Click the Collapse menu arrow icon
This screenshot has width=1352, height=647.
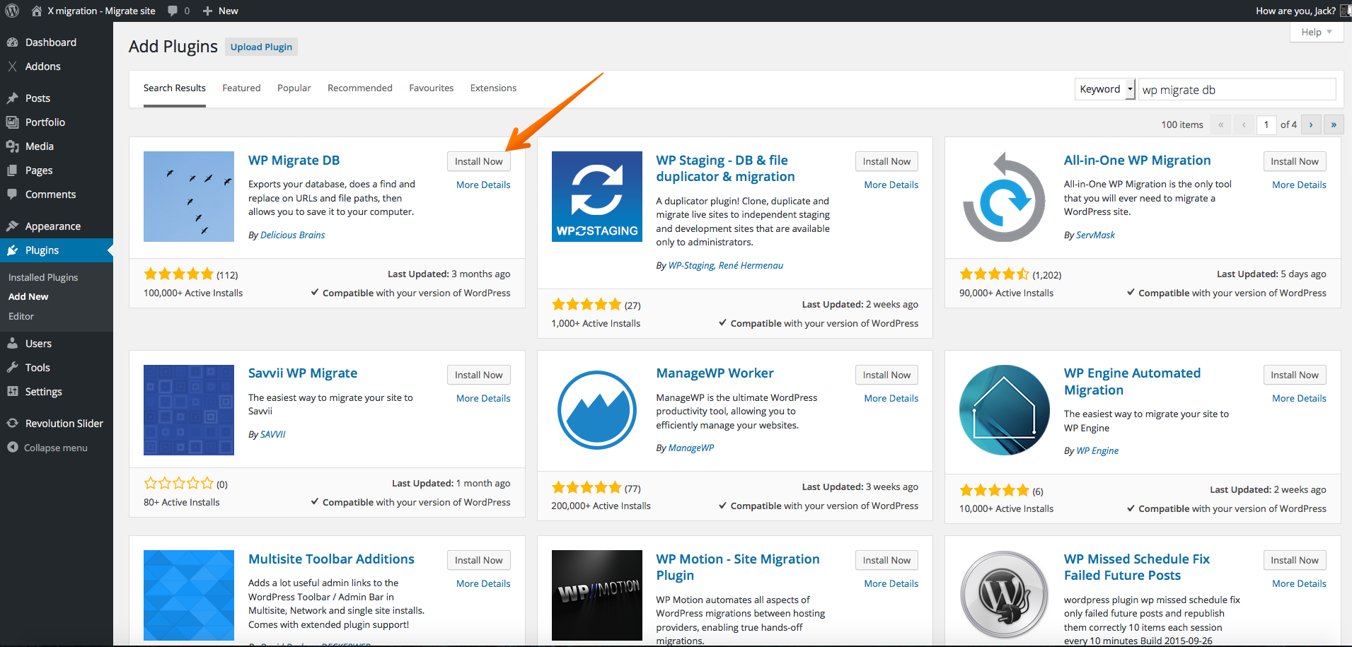point(12,448)
